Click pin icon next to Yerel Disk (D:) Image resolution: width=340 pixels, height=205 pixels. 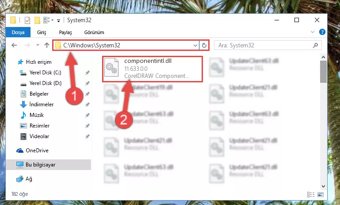click(87, 83)
